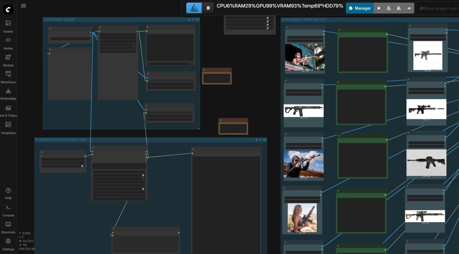The image size is (459, 254).
Task: Toggle the lowest switch in Florence middle node
Action: tap(143, 189)
